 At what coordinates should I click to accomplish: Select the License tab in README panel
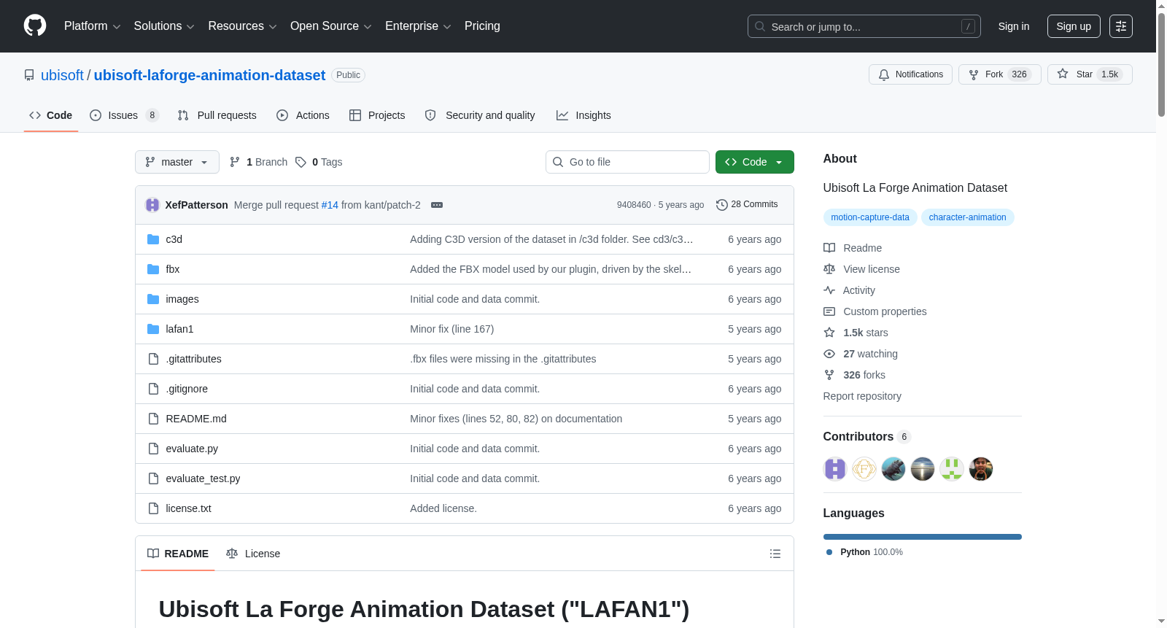[253, 554]
